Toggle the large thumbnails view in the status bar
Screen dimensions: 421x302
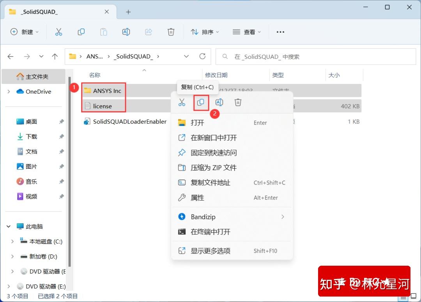pos(413,297)
